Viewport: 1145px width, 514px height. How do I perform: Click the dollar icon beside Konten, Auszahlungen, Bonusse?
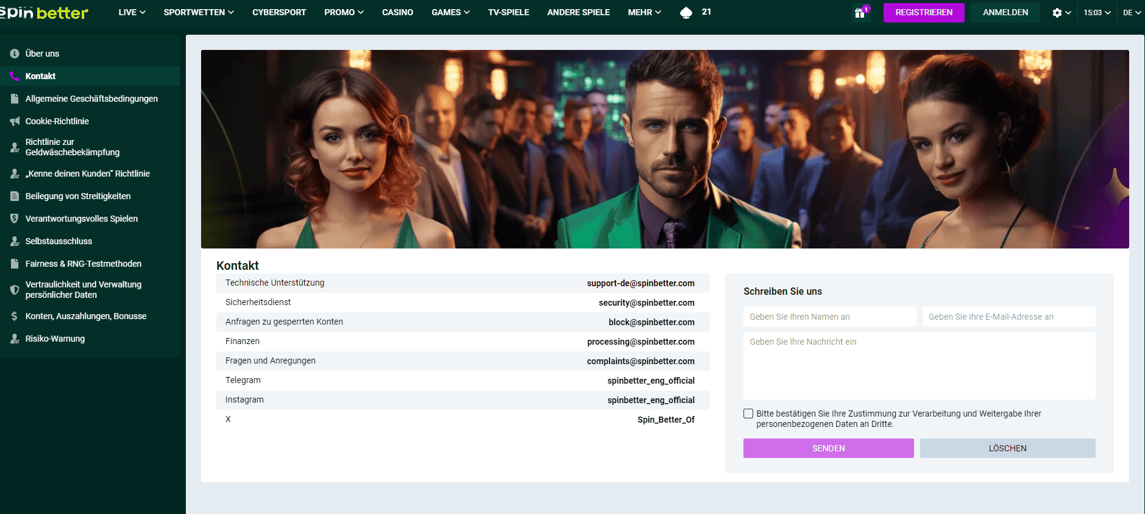pos(15,316)
